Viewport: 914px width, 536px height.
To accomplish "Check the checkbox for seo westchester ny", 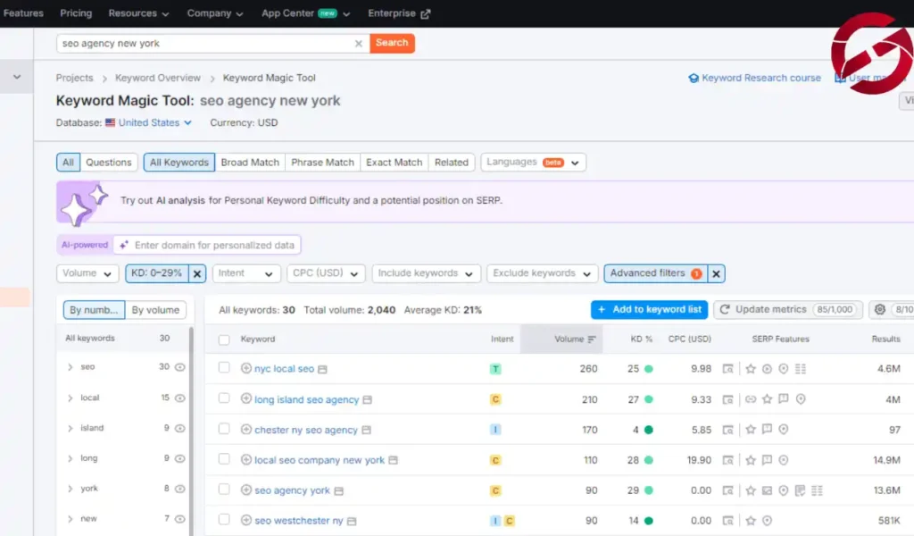I will pyautogui.click(x=224, y=520).
